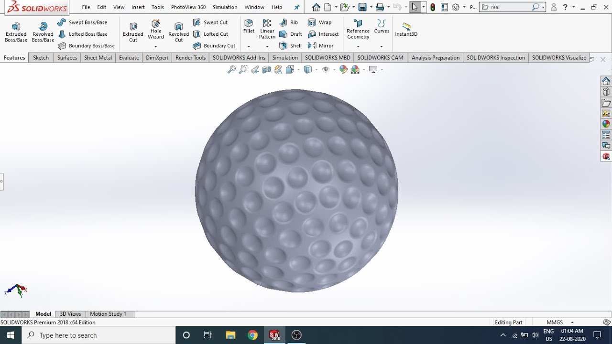Click Hide/Show Items eye icon
The height and width of the screenshot is (344, 612).
click(x=326, y=70)
